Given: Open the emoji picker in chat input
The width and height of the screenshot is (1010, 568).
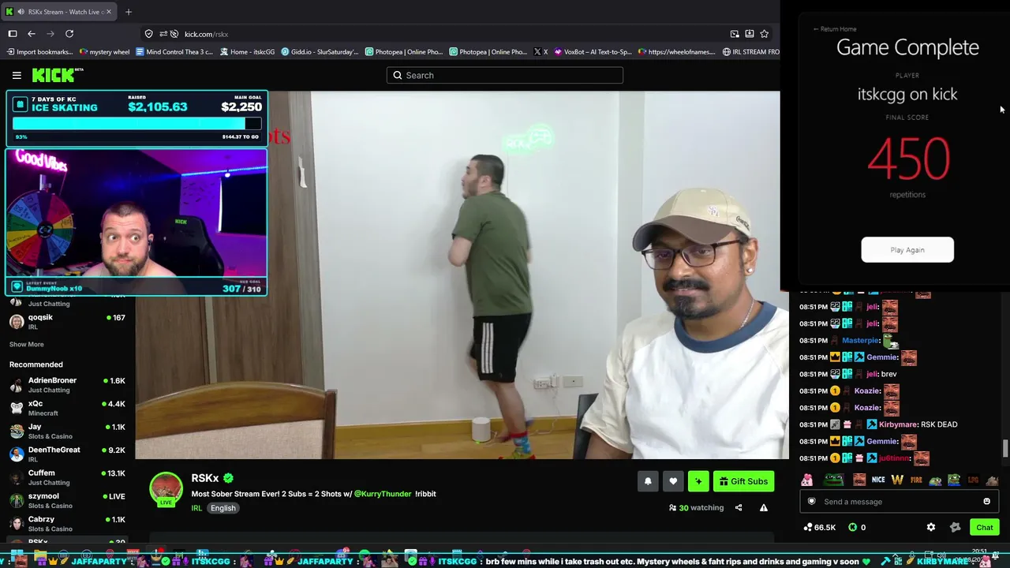Looking at the screenshot, I should [986, 502].
